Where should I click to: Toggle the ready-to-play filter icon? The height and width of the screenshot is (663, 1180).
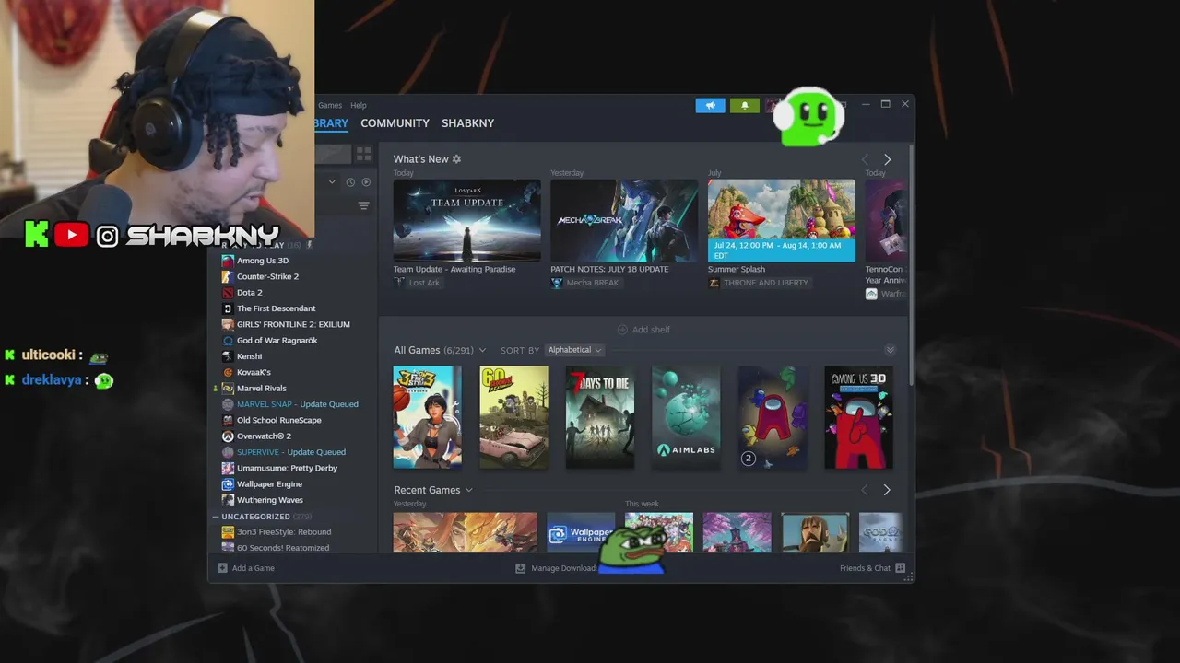366,182
